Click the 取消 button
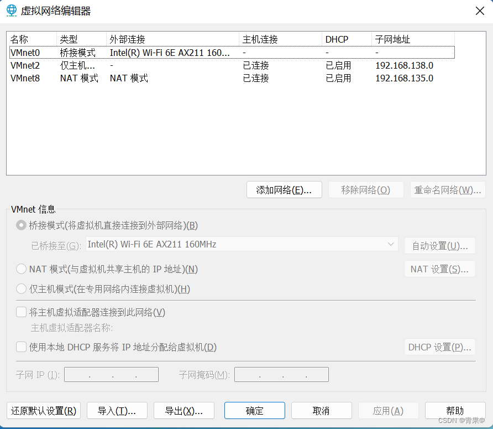This screenshot has height=429, width=493. click(321, 411)
